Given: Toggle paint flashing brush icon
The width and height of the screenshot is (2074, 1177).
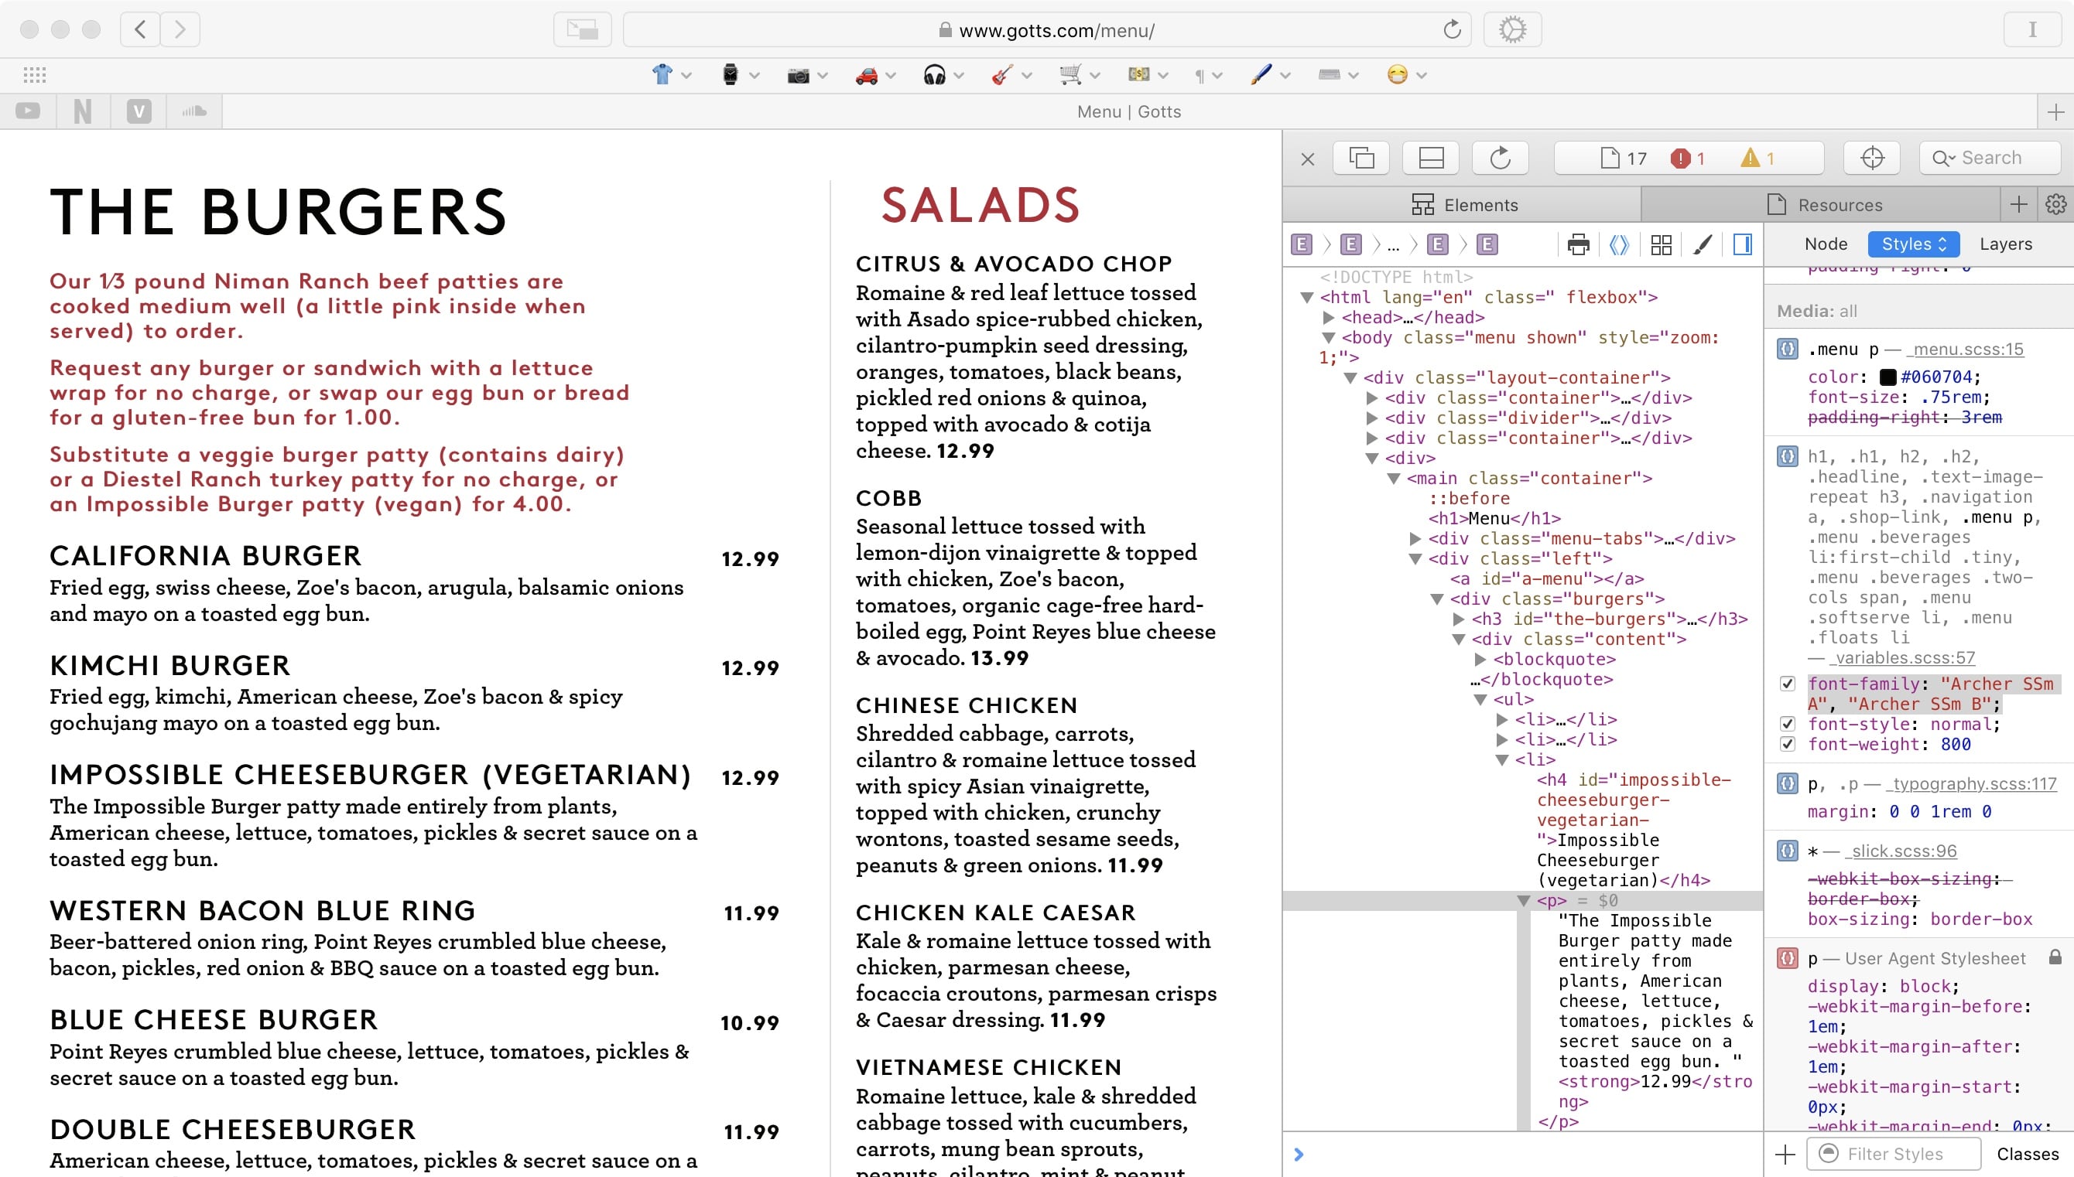Looking at the screenshot, I should (x=1703, y=244).
